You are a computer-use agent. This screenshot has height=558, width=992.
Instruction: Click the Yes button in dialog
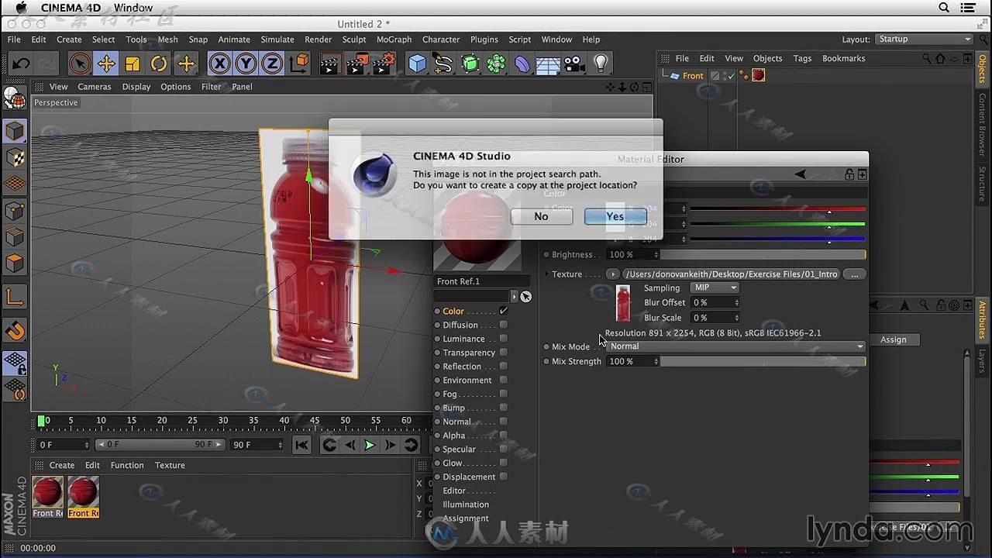pos(615,216)
